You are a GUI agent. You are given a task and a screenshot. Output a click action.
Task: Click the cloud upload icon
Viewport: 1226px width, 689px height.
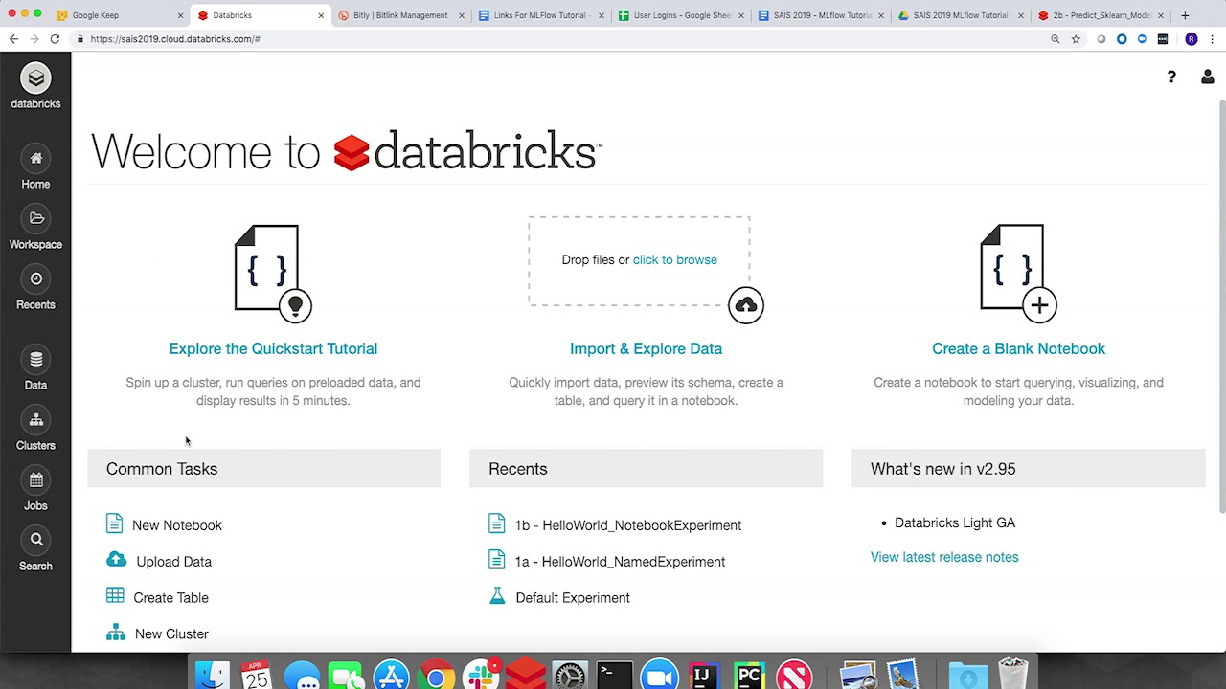(745, 305)
